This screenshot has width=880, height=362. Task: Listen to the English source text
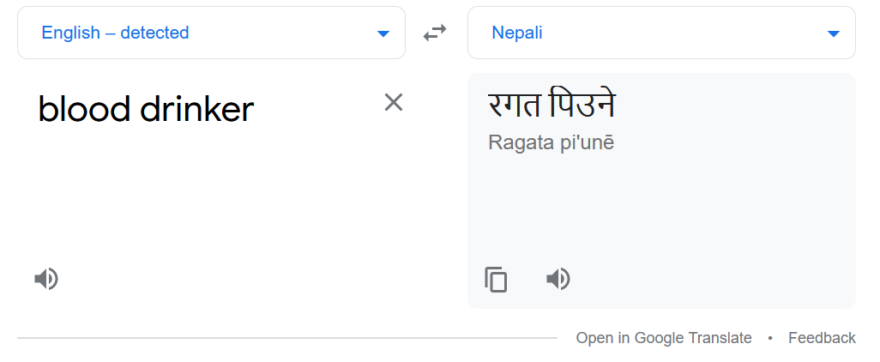(x=46, y=279)
